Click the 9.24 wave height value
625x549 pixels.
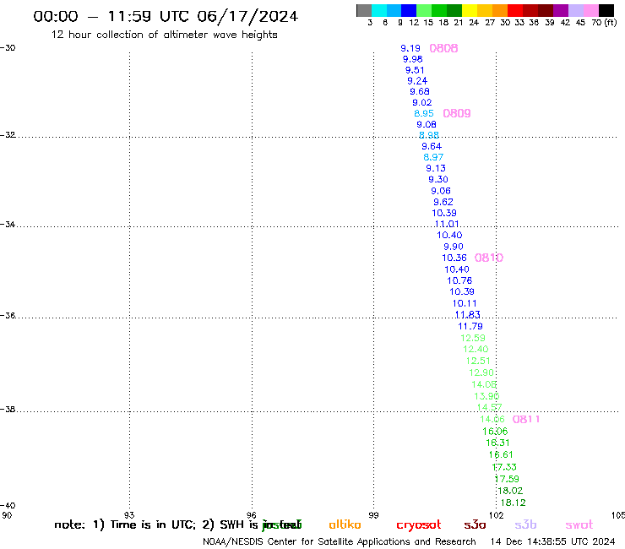[417, 81]
